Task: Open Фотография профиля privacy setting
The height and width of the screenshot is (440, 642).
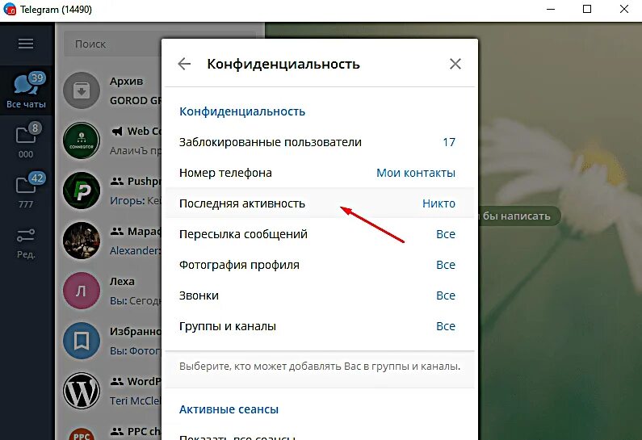Action: pos(319,265)
